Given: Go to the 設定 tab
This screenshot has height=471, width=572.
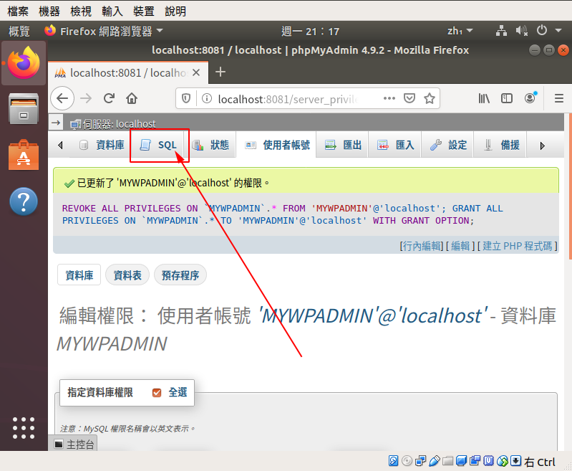Looking at the screenshot, I should coord(447,145).
